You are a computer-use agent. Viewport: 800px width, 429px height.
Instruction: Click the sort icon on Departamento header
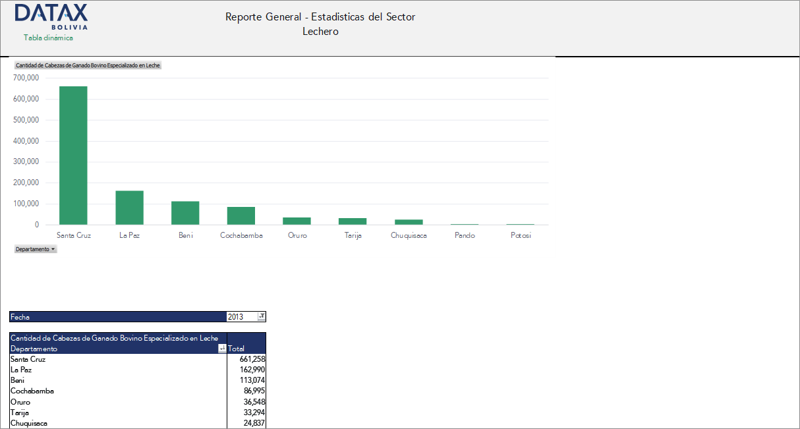(x=223, y=348)
